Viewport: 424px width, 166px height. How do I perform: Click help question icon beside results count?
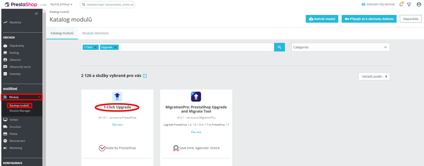tap(145, 76)
